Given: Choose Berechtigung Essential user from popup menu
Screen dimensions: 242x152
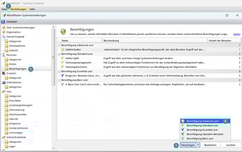Looking at the screenshot, I should pyautogui.click(x=205, y=130).
